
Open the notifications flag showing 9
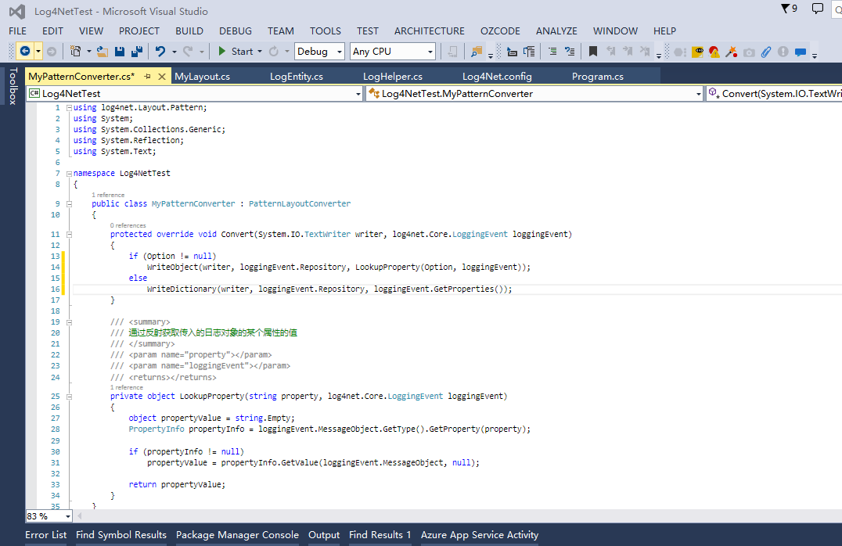789,9
